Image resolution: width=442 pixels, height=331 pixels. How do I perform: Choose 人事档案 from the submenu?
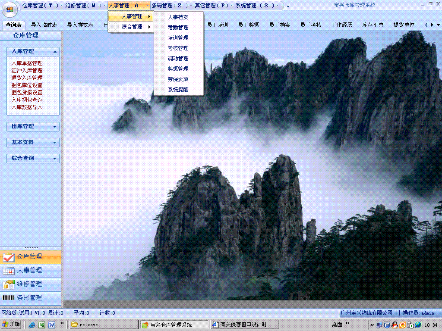178,17
